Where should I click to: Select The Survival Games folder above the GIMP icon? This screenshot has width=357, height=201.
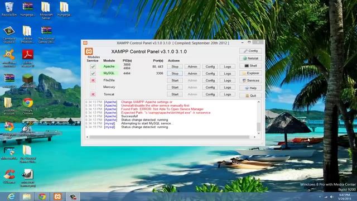tap(27, 154)
